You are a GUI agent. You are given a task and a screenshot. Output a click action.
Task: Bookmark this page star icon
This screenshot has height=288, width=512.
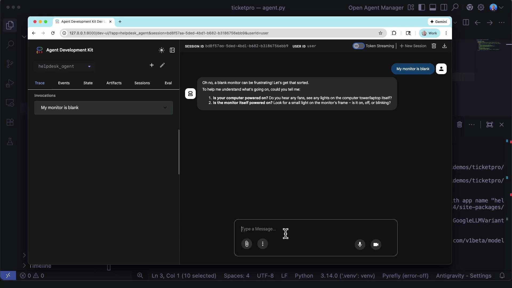381,33
